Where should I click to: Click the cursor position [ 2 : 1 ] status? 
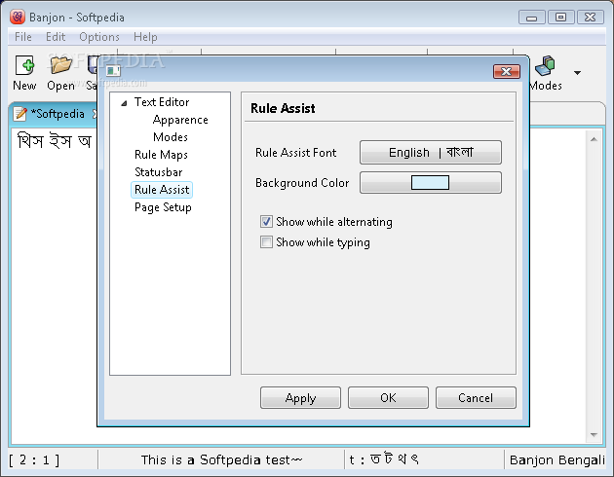34,459
